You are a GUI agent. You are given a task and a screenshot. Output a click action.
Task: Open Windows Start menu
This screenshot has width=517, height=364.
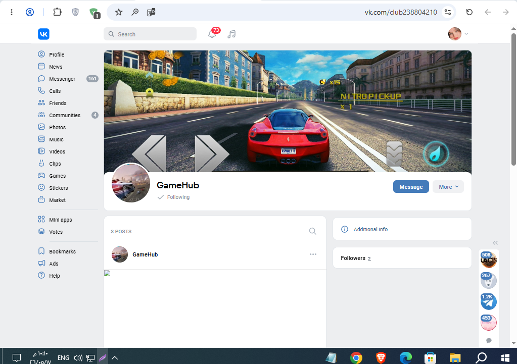click(x=505, y=357)
